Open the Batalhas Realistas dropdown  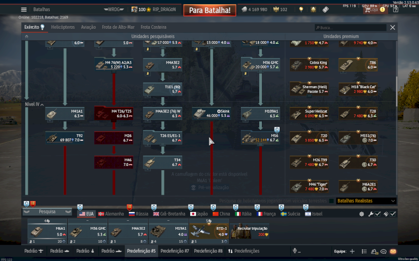pyautogui.click(x=365, y=201)
